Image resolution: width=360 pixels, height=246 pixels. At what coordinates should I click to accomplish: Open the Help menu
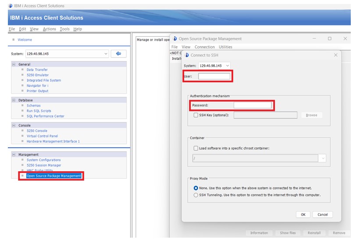point(78,29)
